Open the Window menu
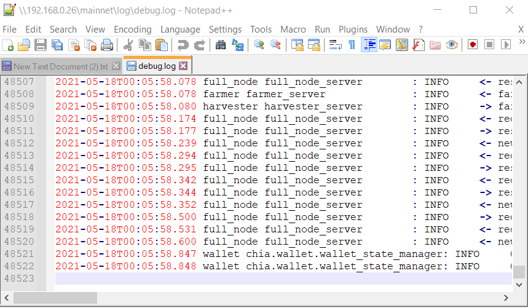This screenshot has width=528, height=308. pos(393,30)
